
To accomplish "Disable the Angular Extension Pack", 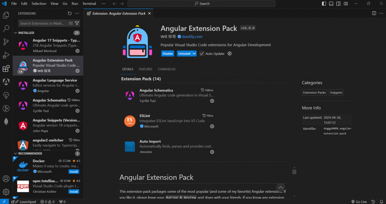I will [168, 53].
